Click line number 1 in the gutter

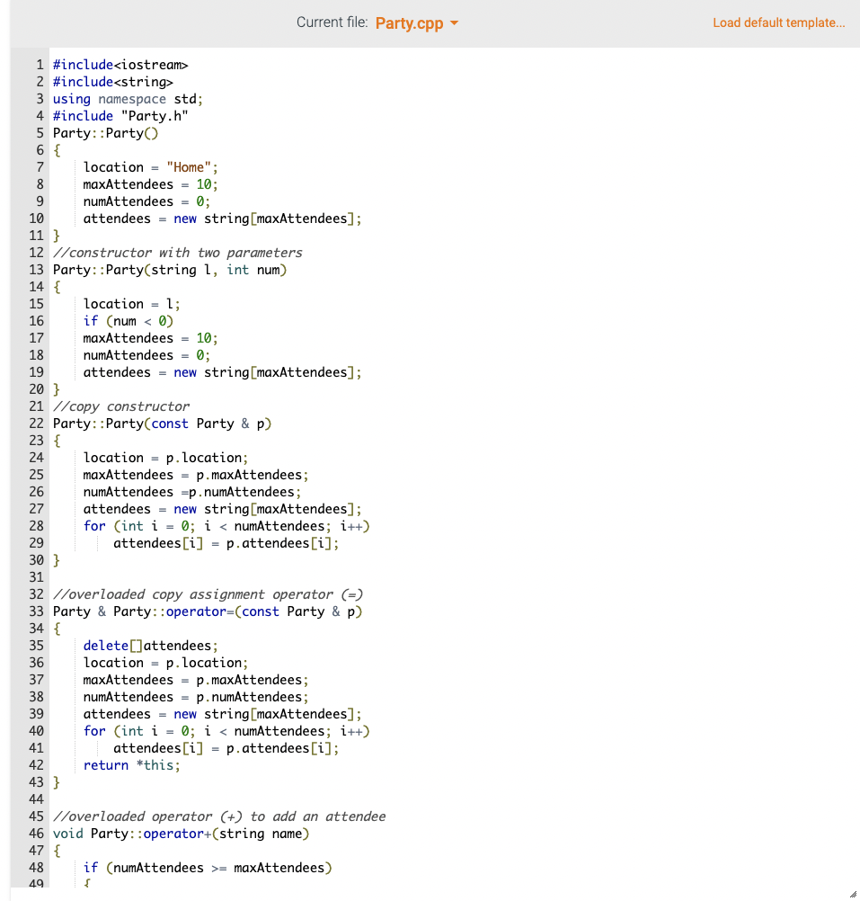click(37, 65)
